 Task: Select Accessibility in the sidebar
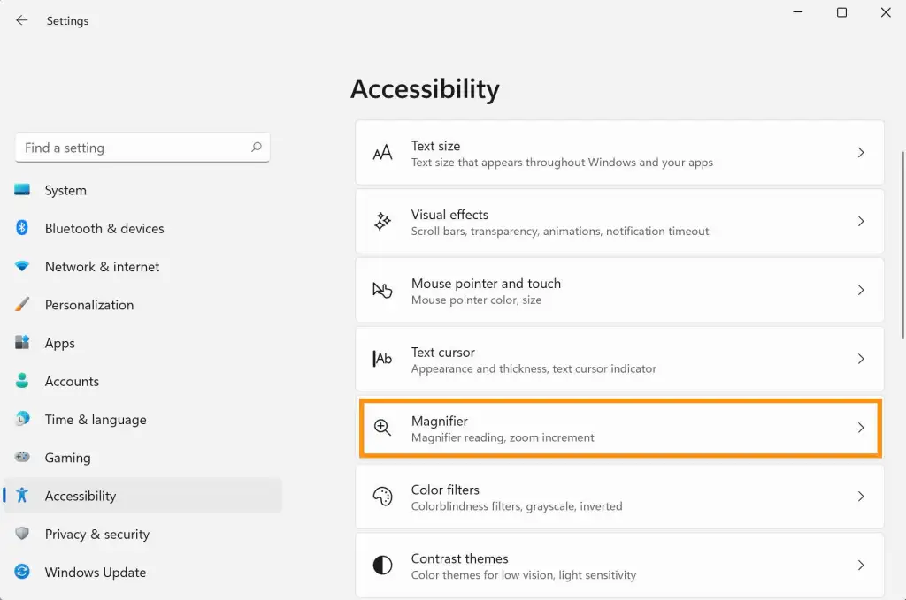point(142,496)
